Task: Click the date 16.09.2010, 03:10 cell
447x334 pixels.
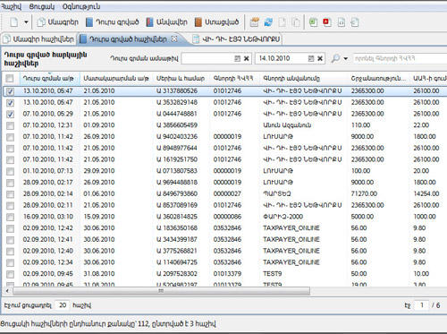Action: coord(47,217)
